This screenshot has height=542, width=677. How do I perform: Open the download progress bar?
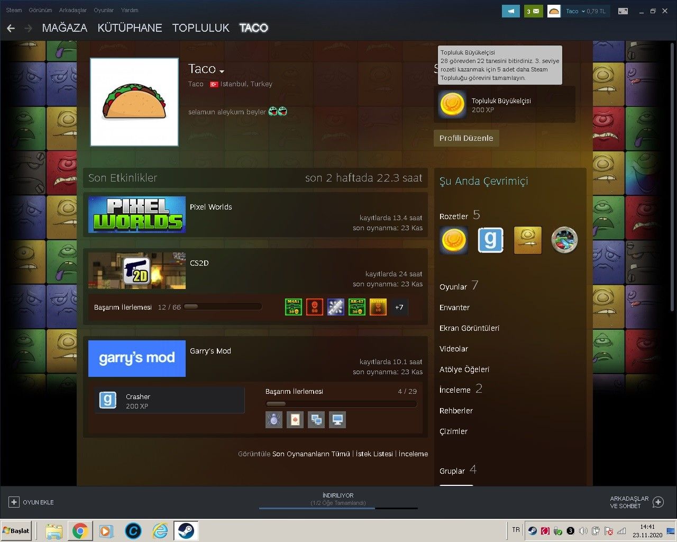pos(338,508)
